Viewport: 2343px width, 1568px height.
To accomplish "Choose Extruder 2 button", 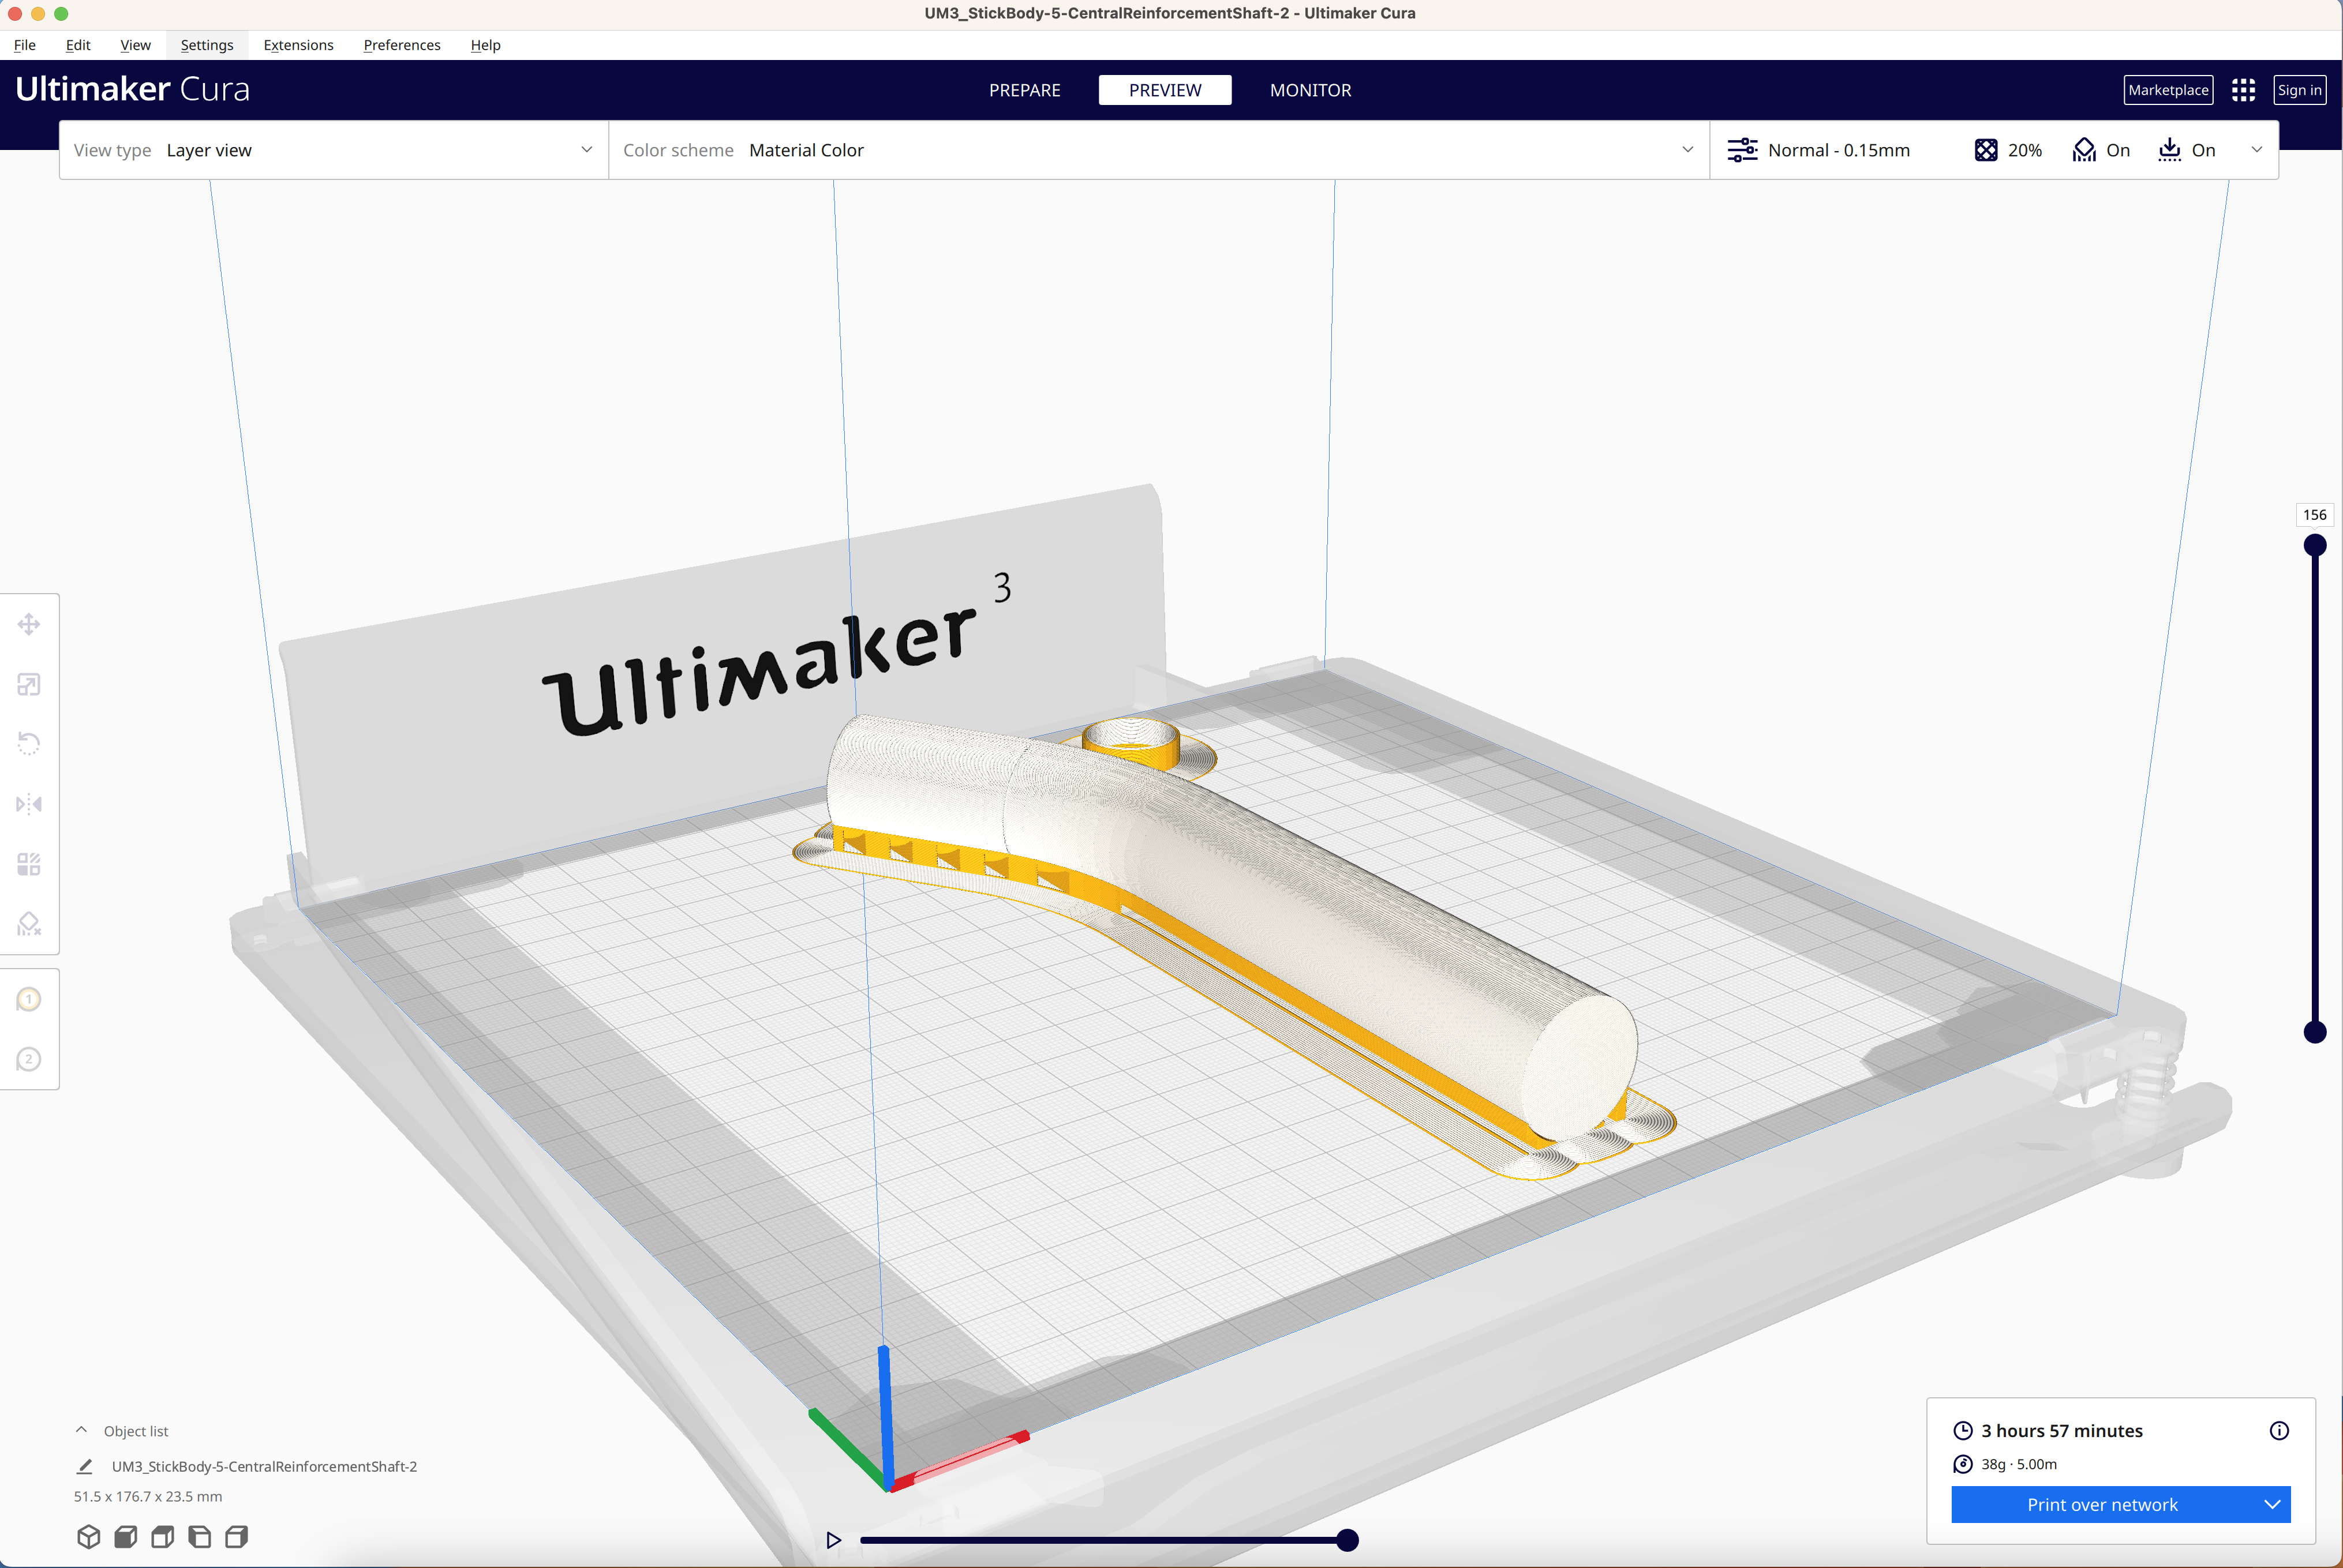I will pyautogui.click(x=29, y=1059).
